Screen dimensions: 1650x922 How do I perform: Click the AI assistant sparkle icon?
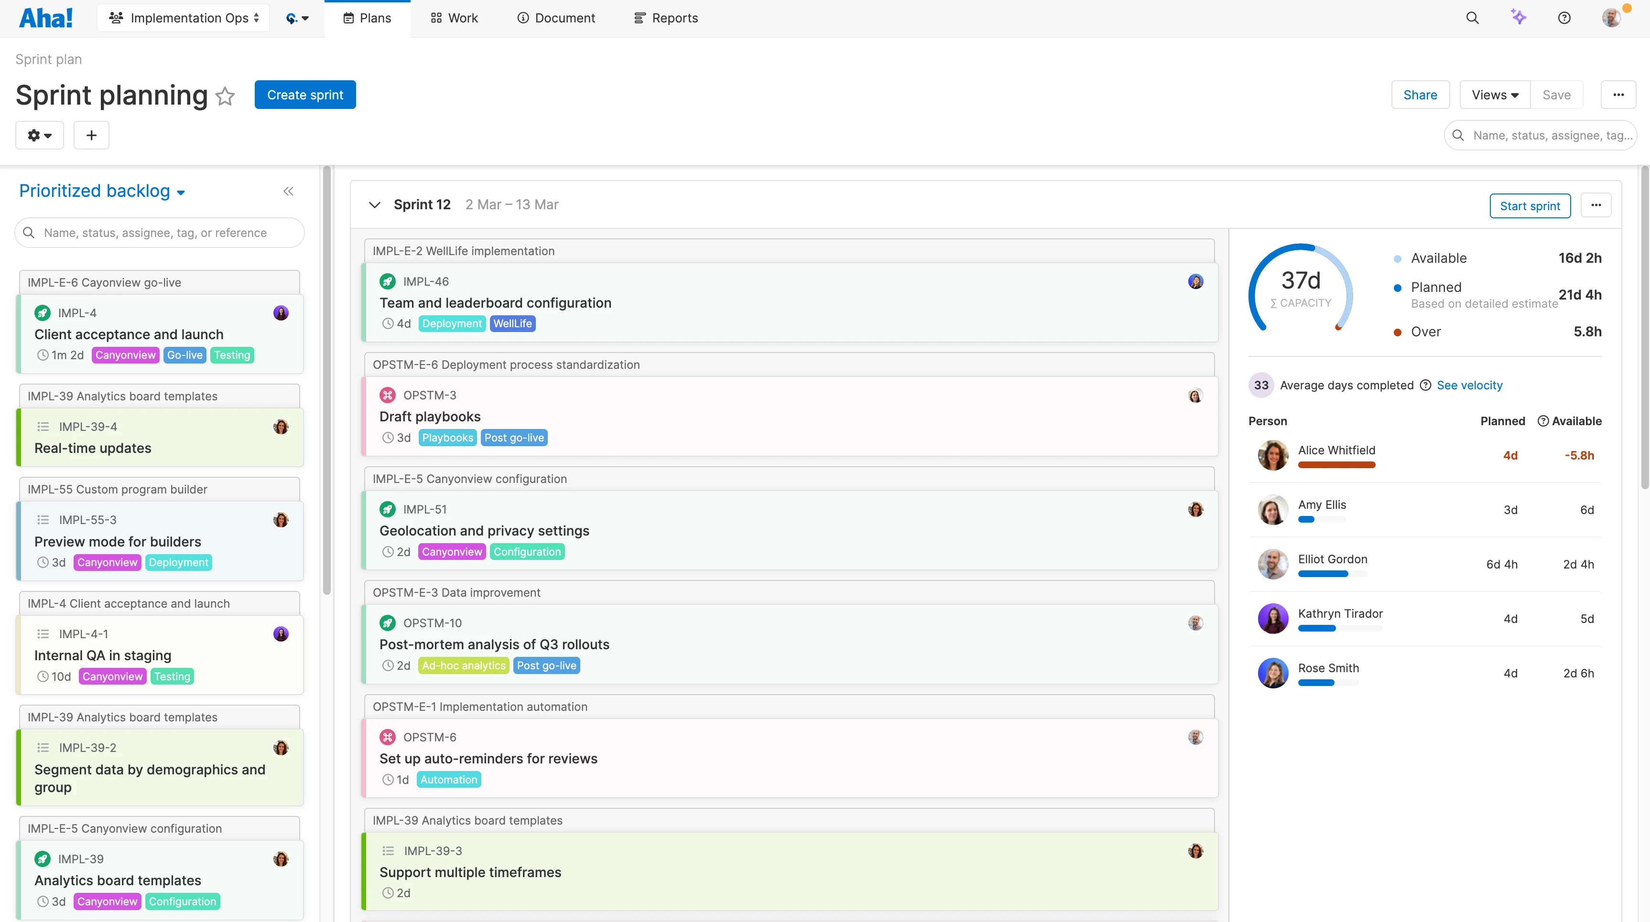1519,17
